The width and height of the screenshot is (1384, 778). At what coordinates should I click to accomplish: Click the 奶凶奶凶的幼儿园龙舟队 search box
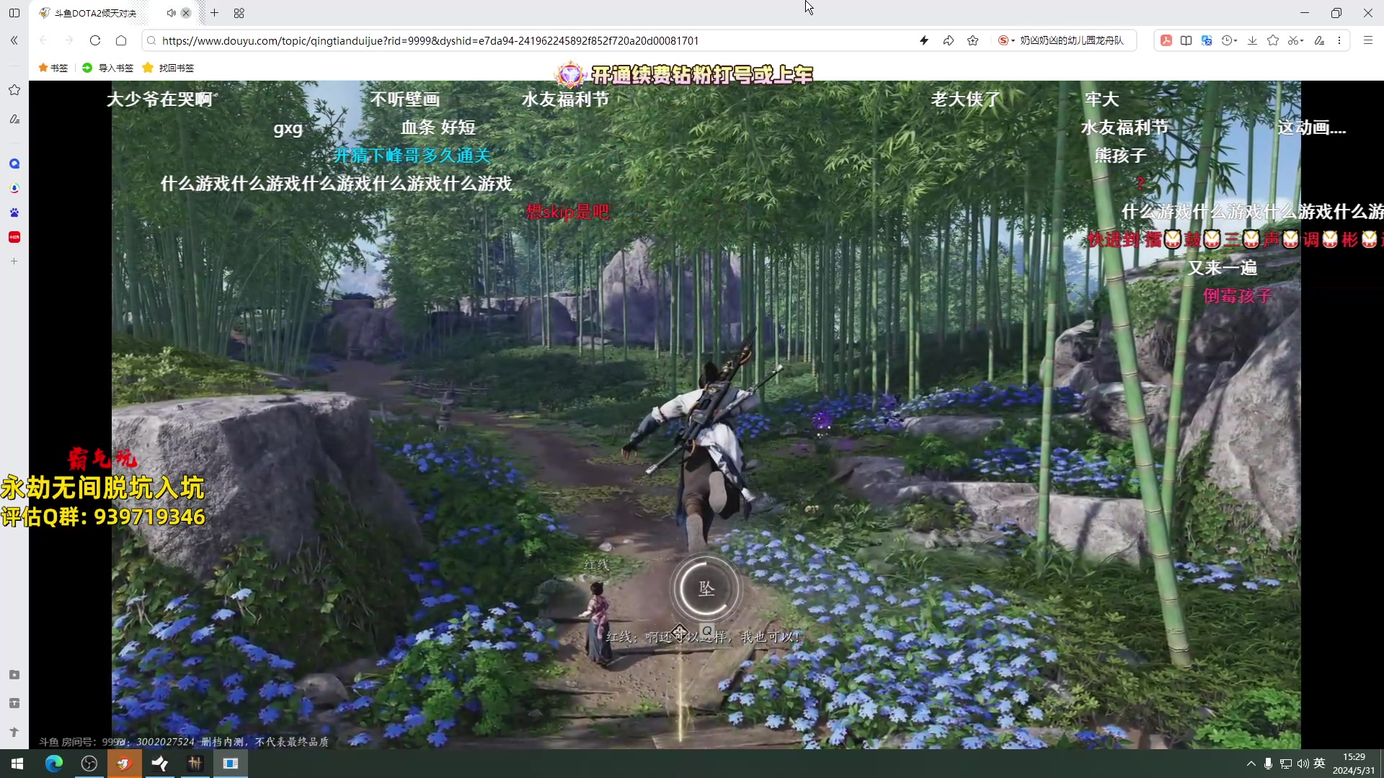(1072, 40)
